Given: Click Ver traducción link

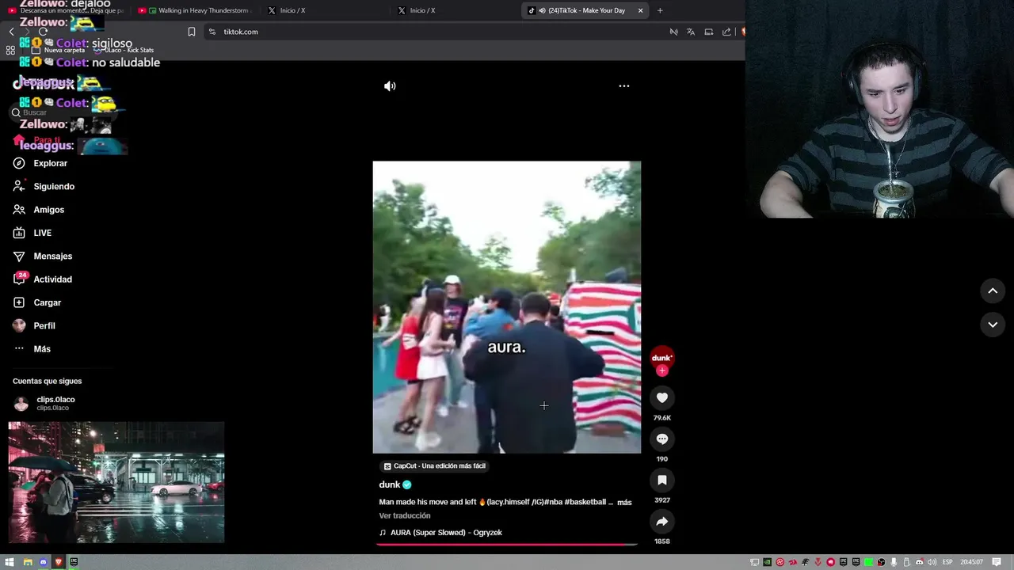Looking at the screenshot, I should point(405,515).
